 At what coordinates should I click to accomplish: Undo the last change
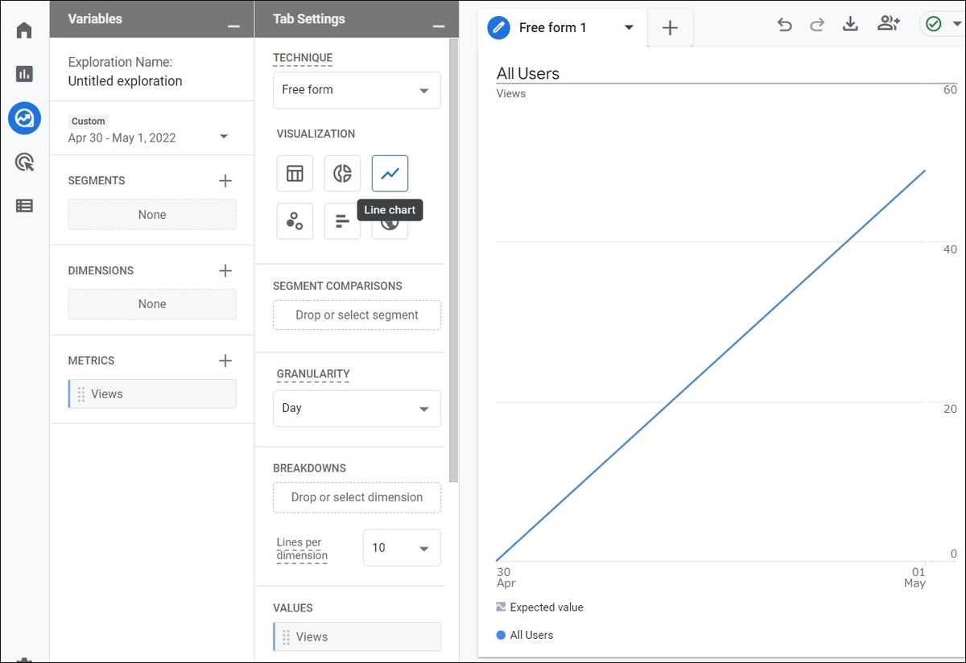coord(784,25)
